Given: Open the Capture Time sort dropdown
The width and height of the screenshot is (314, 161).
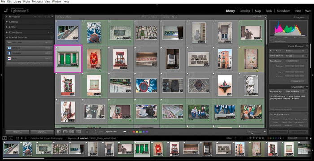Looking at the screenshot, I should tap(112, 131).
